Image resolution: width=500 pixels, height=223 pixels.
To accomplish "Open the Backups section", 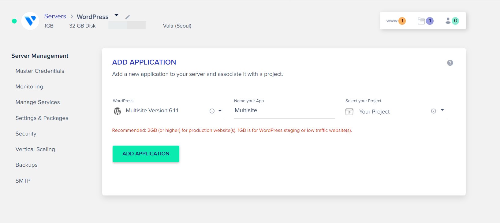I will [27, 165].
